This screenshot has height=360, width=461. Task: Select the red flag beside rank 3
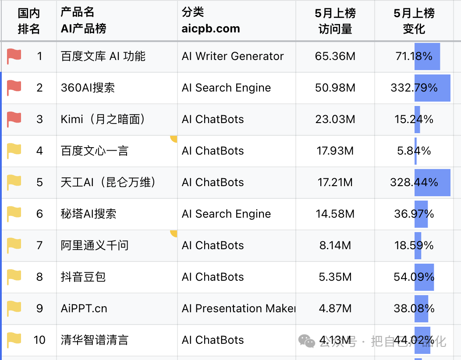pyautogui.click(x=14, y=119)
